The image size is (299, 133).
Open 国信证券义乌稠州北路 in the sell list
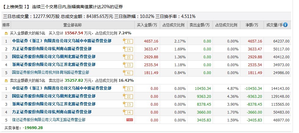click(53, 96)
